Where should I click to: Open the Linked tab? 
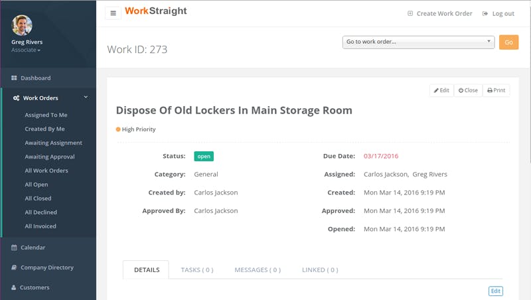(x=320, y=270)
